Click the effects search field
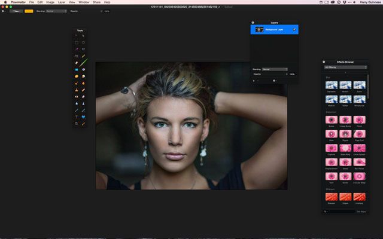The image size is (383, 239). tap(340, 211)
